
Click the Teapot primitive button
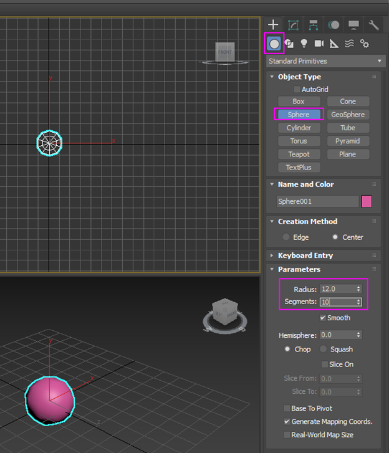(x=299, y=154)
